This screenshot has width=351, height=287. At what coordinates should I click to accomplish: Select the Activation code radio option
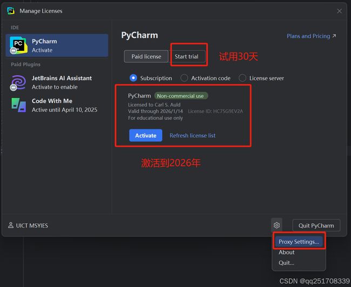click(184, 78)
